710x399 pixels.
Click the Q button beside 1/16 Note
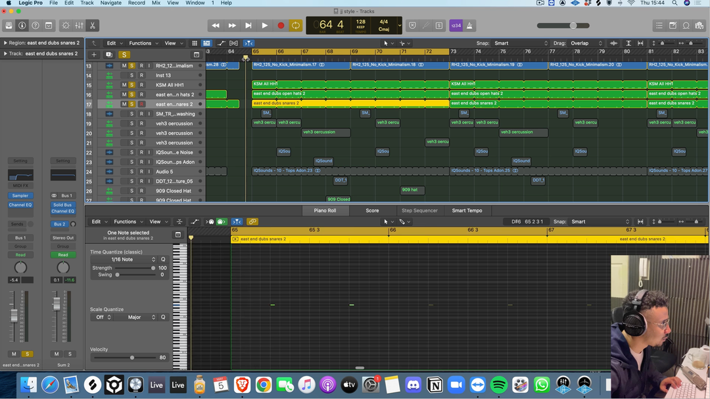(163, 260)
